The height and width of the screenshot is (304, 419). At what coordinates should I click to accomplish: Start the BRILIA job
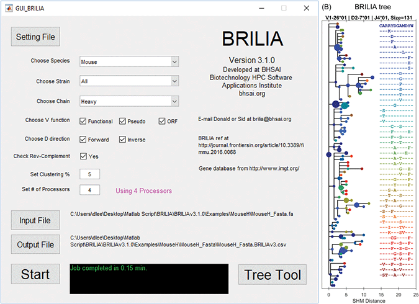(x=35, y=274)
